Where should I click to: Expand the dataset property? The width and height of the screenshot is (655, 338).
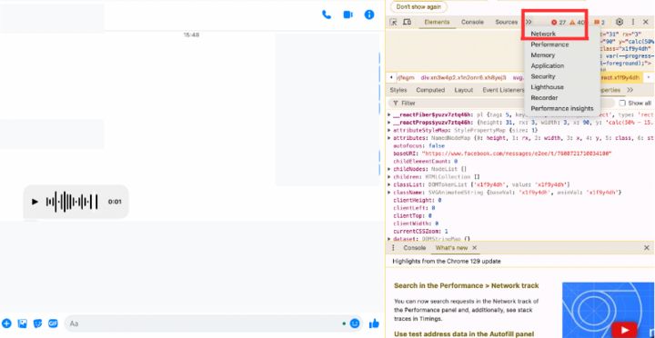click(x=389, y=239)
